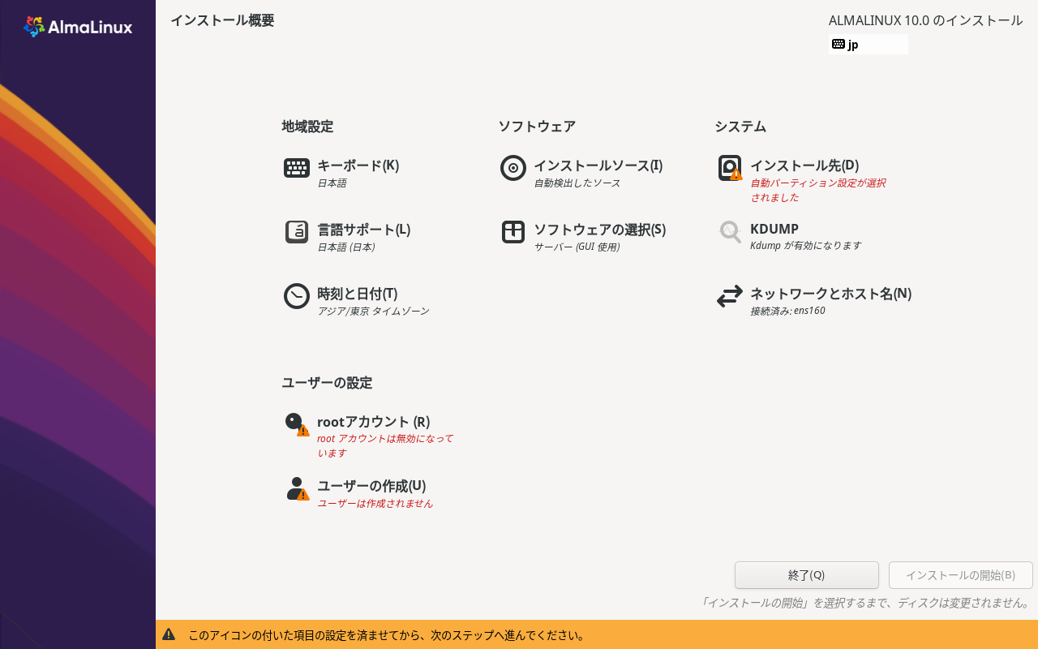Click 自動検出したソース text

(577, 183)
